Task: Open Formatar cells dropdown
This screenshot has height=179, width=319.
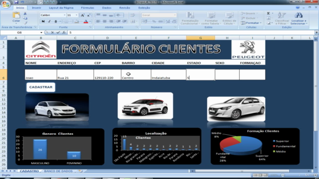Action: tap(251, 23)
